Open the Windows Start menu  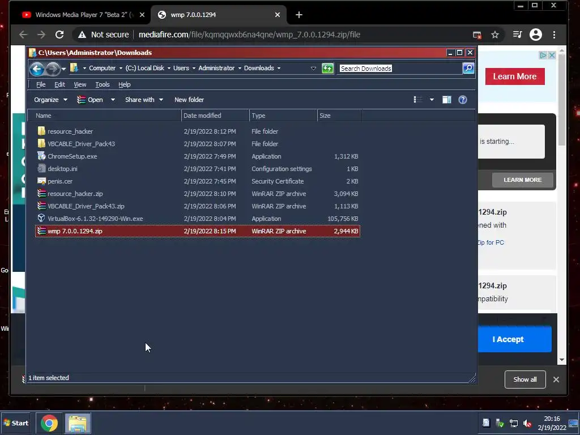(x=15, y=423)
